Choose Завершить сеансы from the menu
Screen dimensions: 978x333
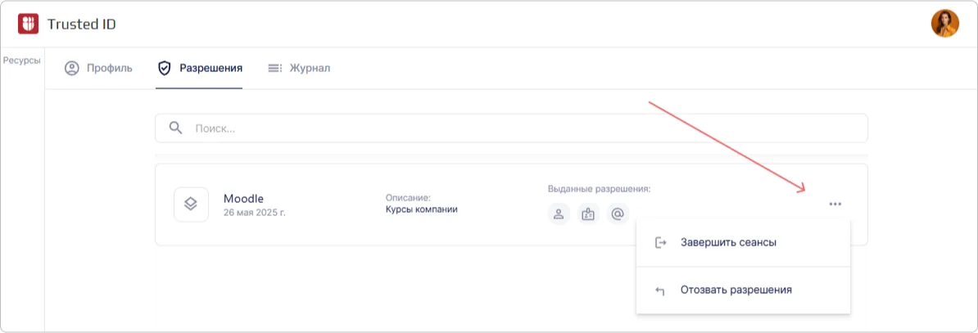tap(728, 242)
